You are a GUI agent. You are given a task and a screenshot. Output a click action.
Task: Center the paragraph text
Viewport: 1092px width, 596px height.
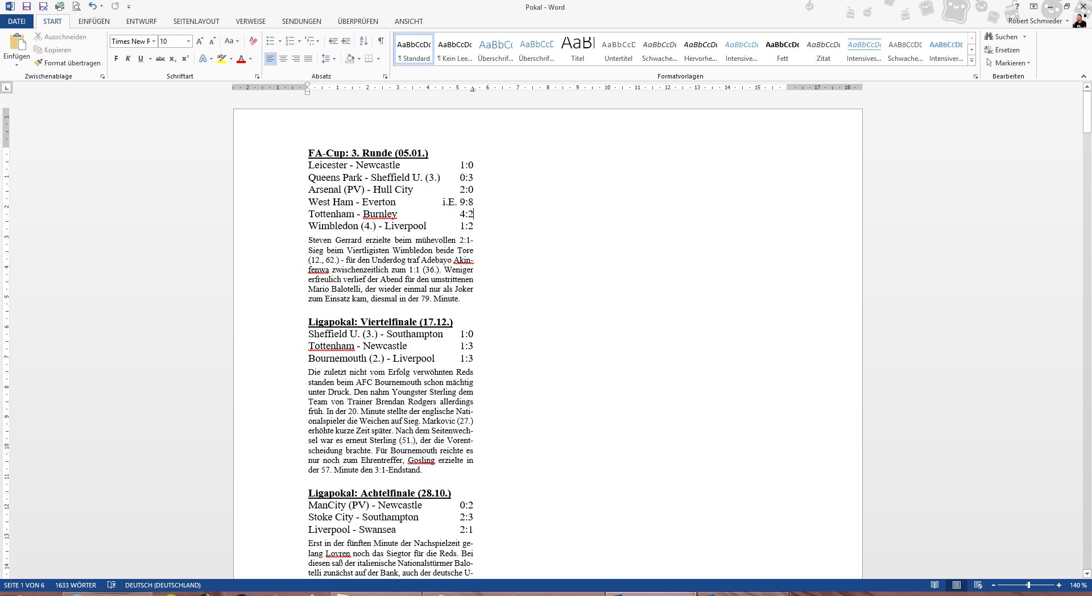(x=283, y=59)
